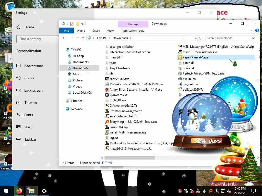Click the horizontal scrollbar thumb in file list
The image size is (262, 196).
(x=130, y=158)
